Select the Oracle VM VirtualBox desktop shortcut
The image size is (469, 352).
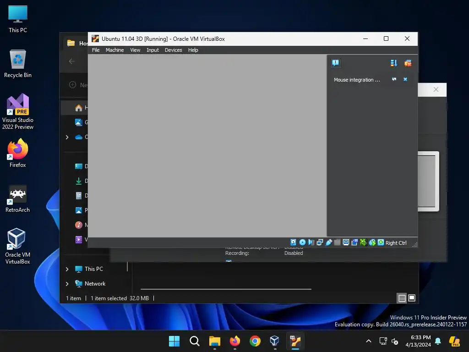tap(18, 246)
